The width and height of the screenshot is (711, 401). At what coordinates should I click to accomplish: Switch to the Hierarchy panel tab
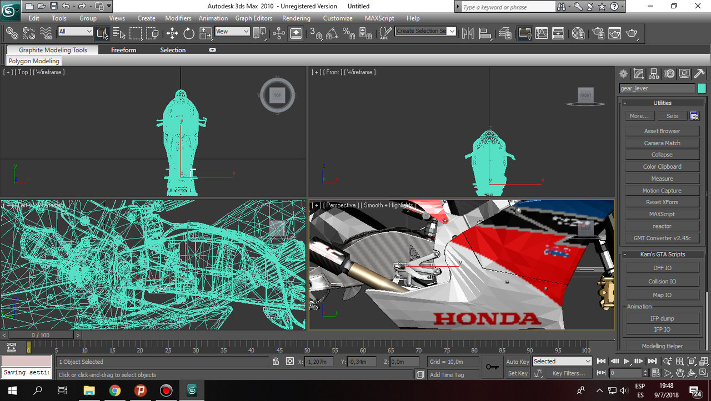pyautogui.click(x=654, y=74)
